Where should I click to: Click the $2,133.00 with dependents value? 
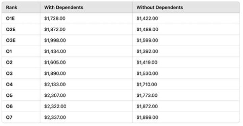55,84
